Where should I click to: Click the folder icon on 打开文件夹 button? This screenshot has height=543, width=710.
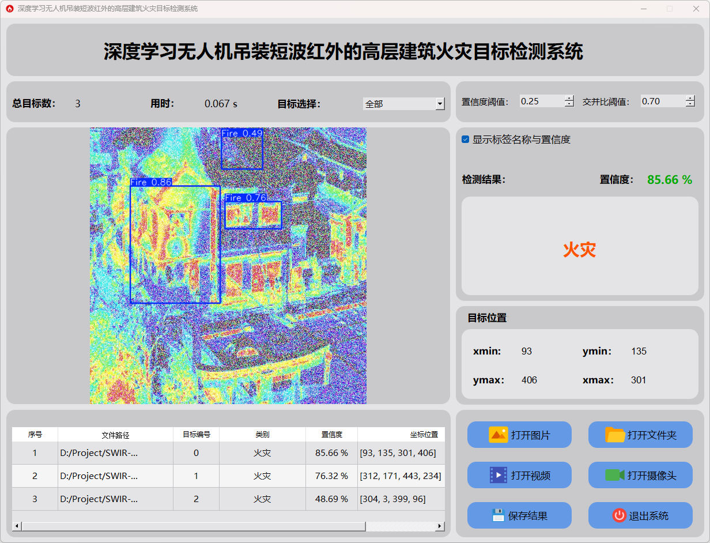[x=615, y=435]
